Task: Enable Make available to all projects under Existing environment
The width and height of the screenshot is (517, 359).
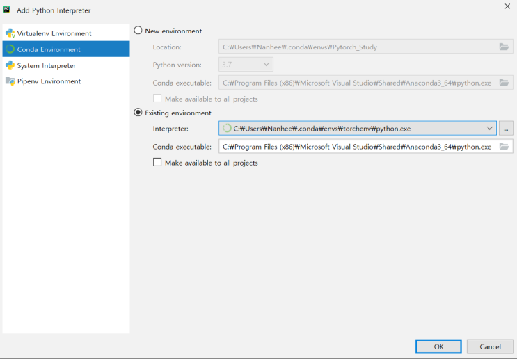Action: [x=157, y=162]
